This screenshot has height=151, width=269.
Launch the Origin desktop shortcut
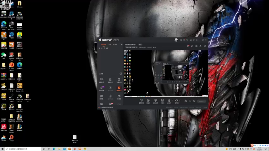12,138
